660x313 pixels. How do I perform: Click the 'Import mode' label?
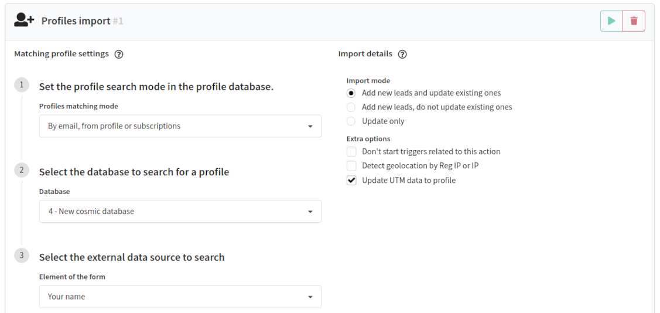click(368, 80)
